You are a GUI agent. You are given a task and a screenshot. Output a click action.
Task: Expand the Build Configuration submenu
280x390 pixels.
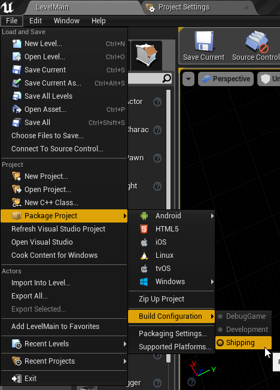(212, 316)
